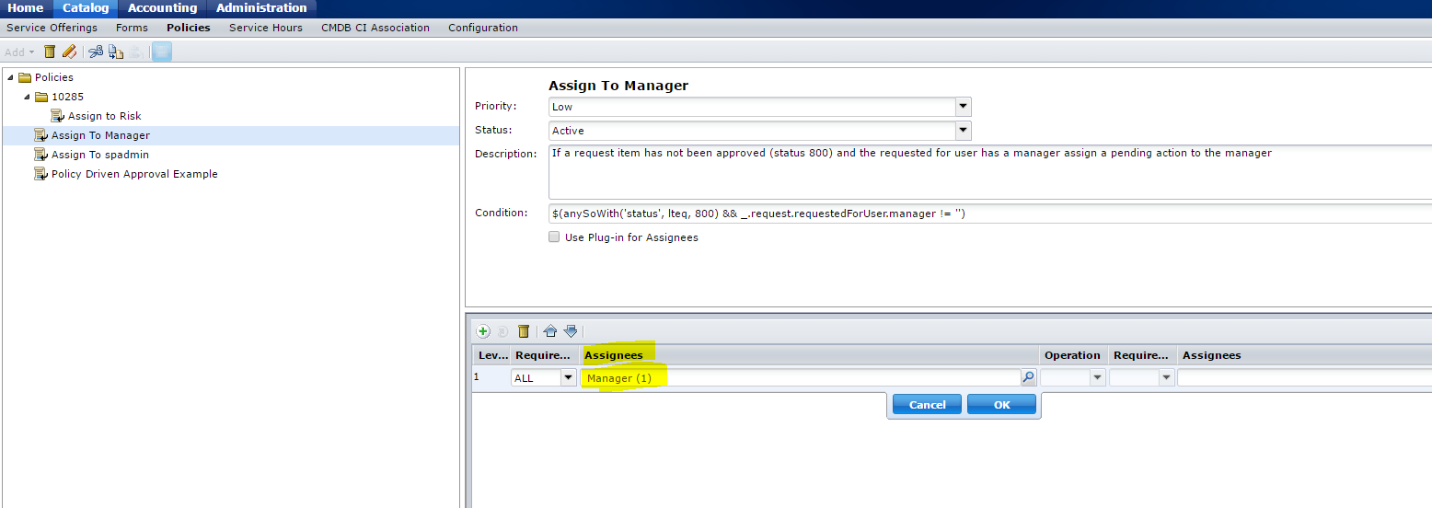Click in the Description text area
This screenshot has height=508, width=1432.
point(990,172)
